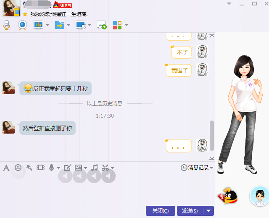Click the scroll-to-top arrow in chat
The height and width of the screenshot is (218, 269).
[212, 36]
